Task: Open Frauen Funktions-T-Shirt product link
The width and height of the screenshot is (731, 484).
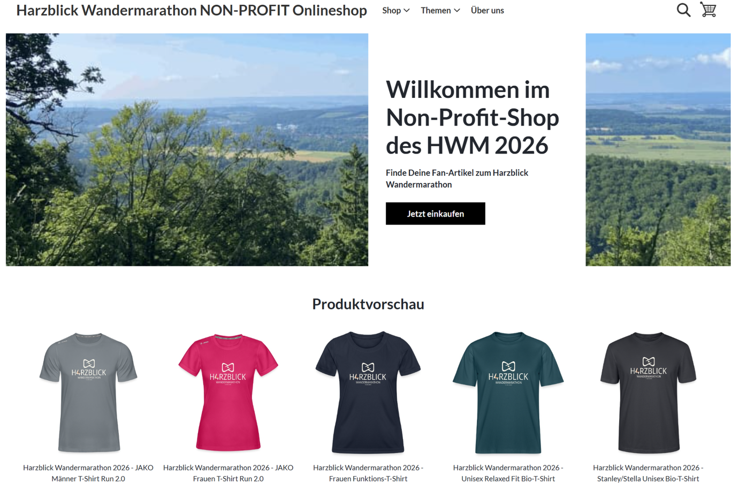Action: tap(368, 473)
